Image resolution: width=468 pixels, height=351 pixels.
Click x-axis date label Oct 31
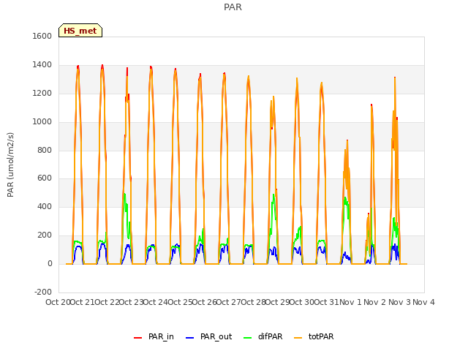click(327, 302)
